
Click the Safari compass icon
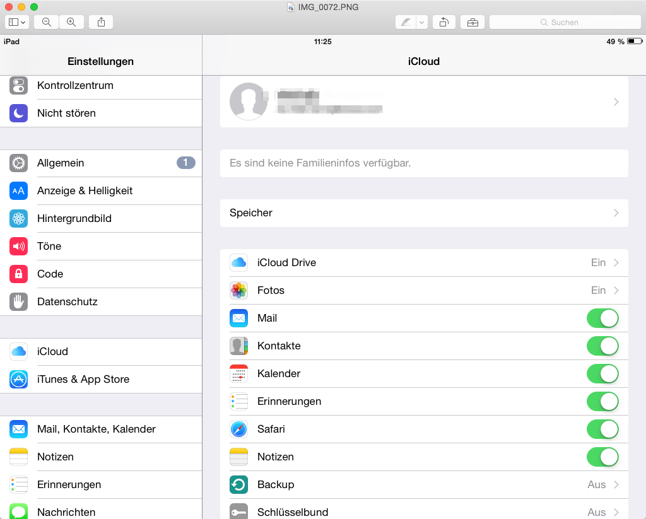tap(239, 429)
